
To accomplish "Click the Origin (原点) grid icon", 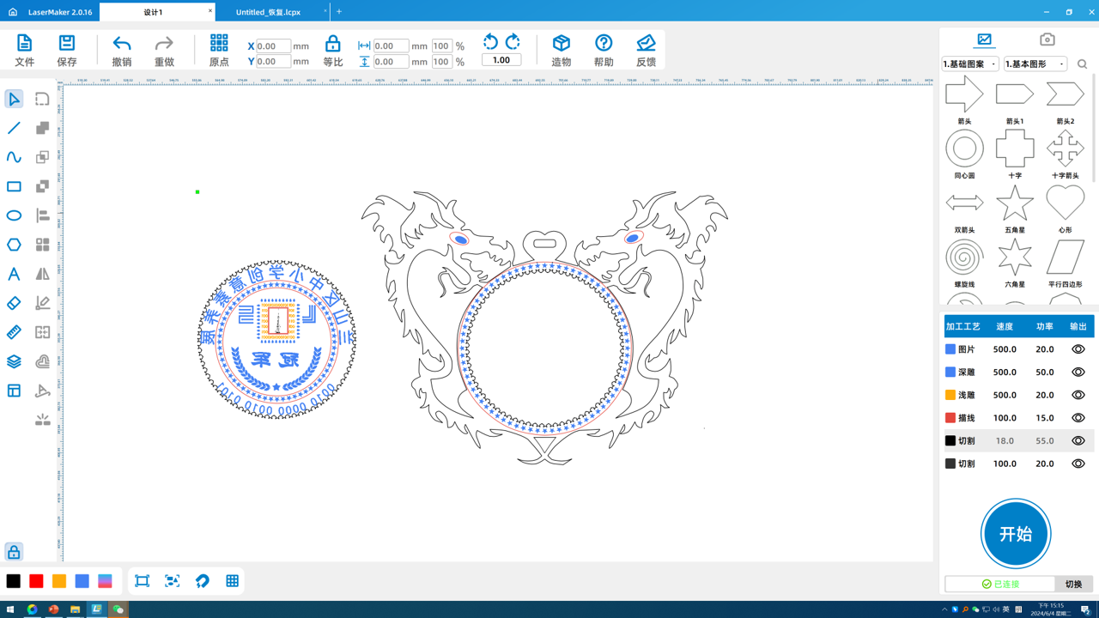I will click(x=219, y=43).
